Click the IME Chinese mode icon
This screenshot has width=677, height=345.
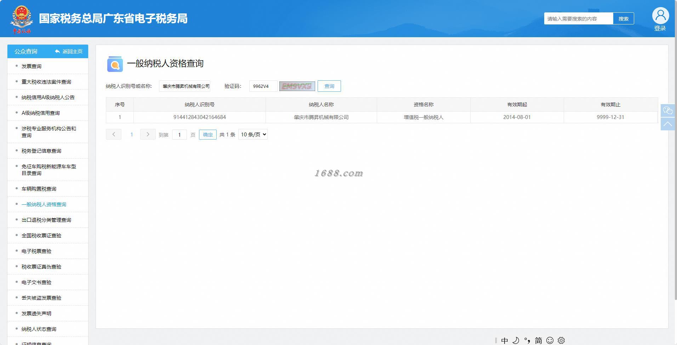click(x=505, y=340)
